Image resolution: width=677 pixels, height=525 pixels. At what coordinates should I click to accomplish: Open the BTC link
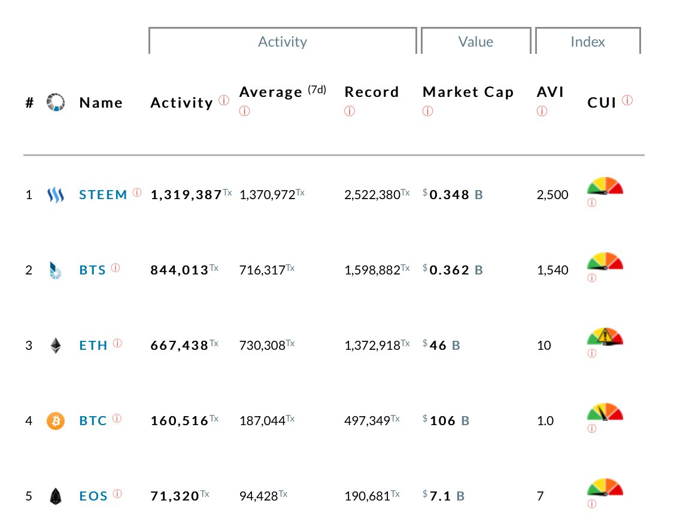pyautogui.click(x=93, y=420)
